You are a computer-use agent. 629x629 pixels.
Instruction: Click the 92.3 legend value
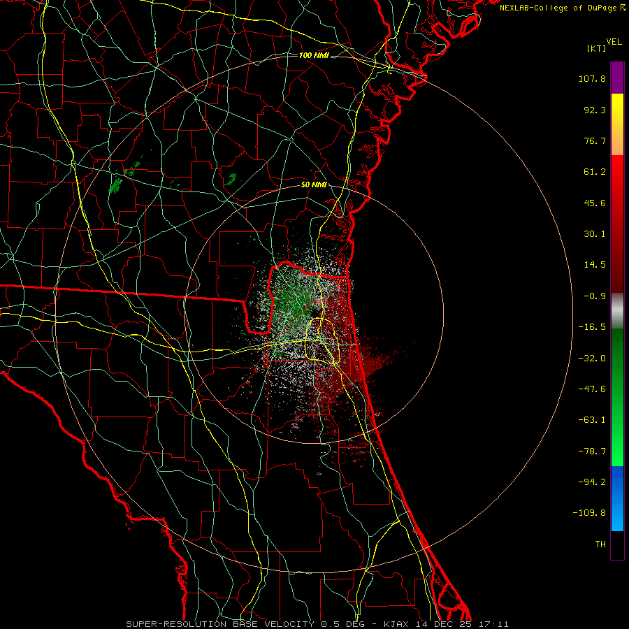pos(595,110)
